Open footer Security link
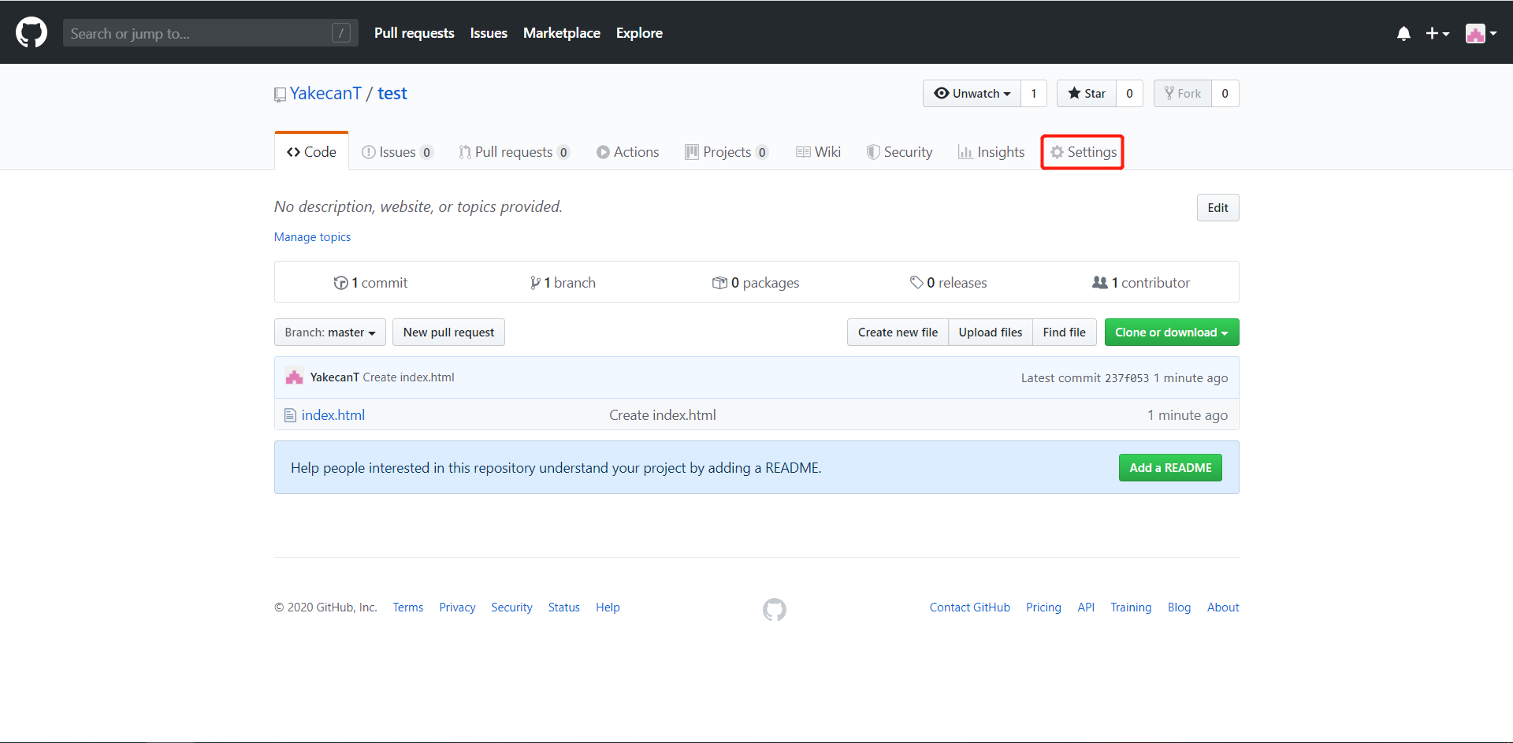The height and width of the screenshot is (743, 1513). (x=512, y=607)
